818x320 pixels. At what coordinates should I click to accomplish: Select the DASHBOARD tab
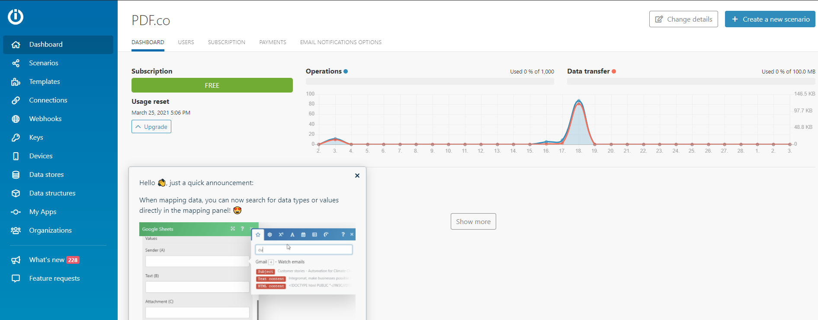pyautogui.click(x=148, y=42)
